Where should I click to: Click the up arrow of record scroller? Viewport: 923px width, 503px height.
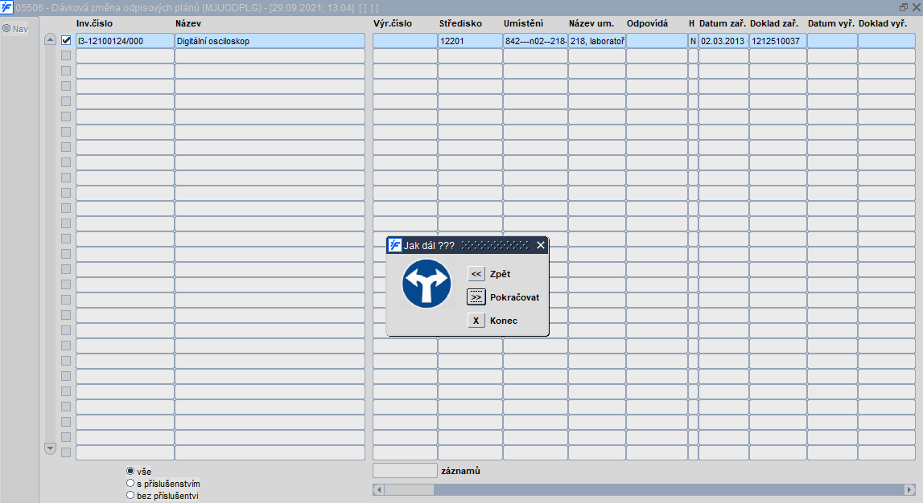coord(50,39)
